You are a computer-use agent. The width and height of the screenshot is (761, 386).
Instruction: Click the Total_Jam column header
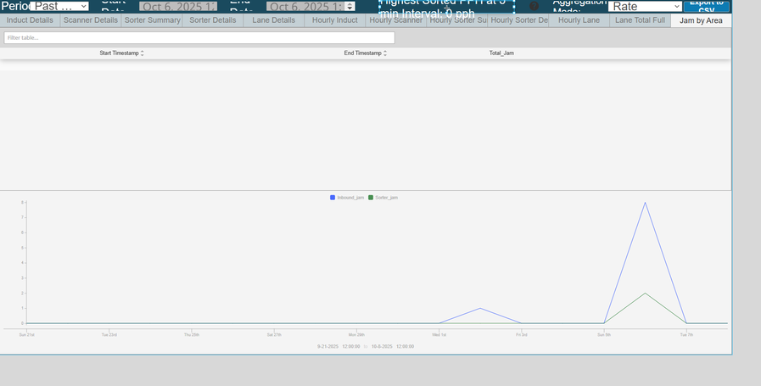pyautogui.click(x=501, y=53)
